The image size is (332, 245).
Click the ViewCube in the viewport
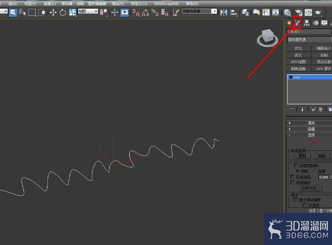pos(267,37)
